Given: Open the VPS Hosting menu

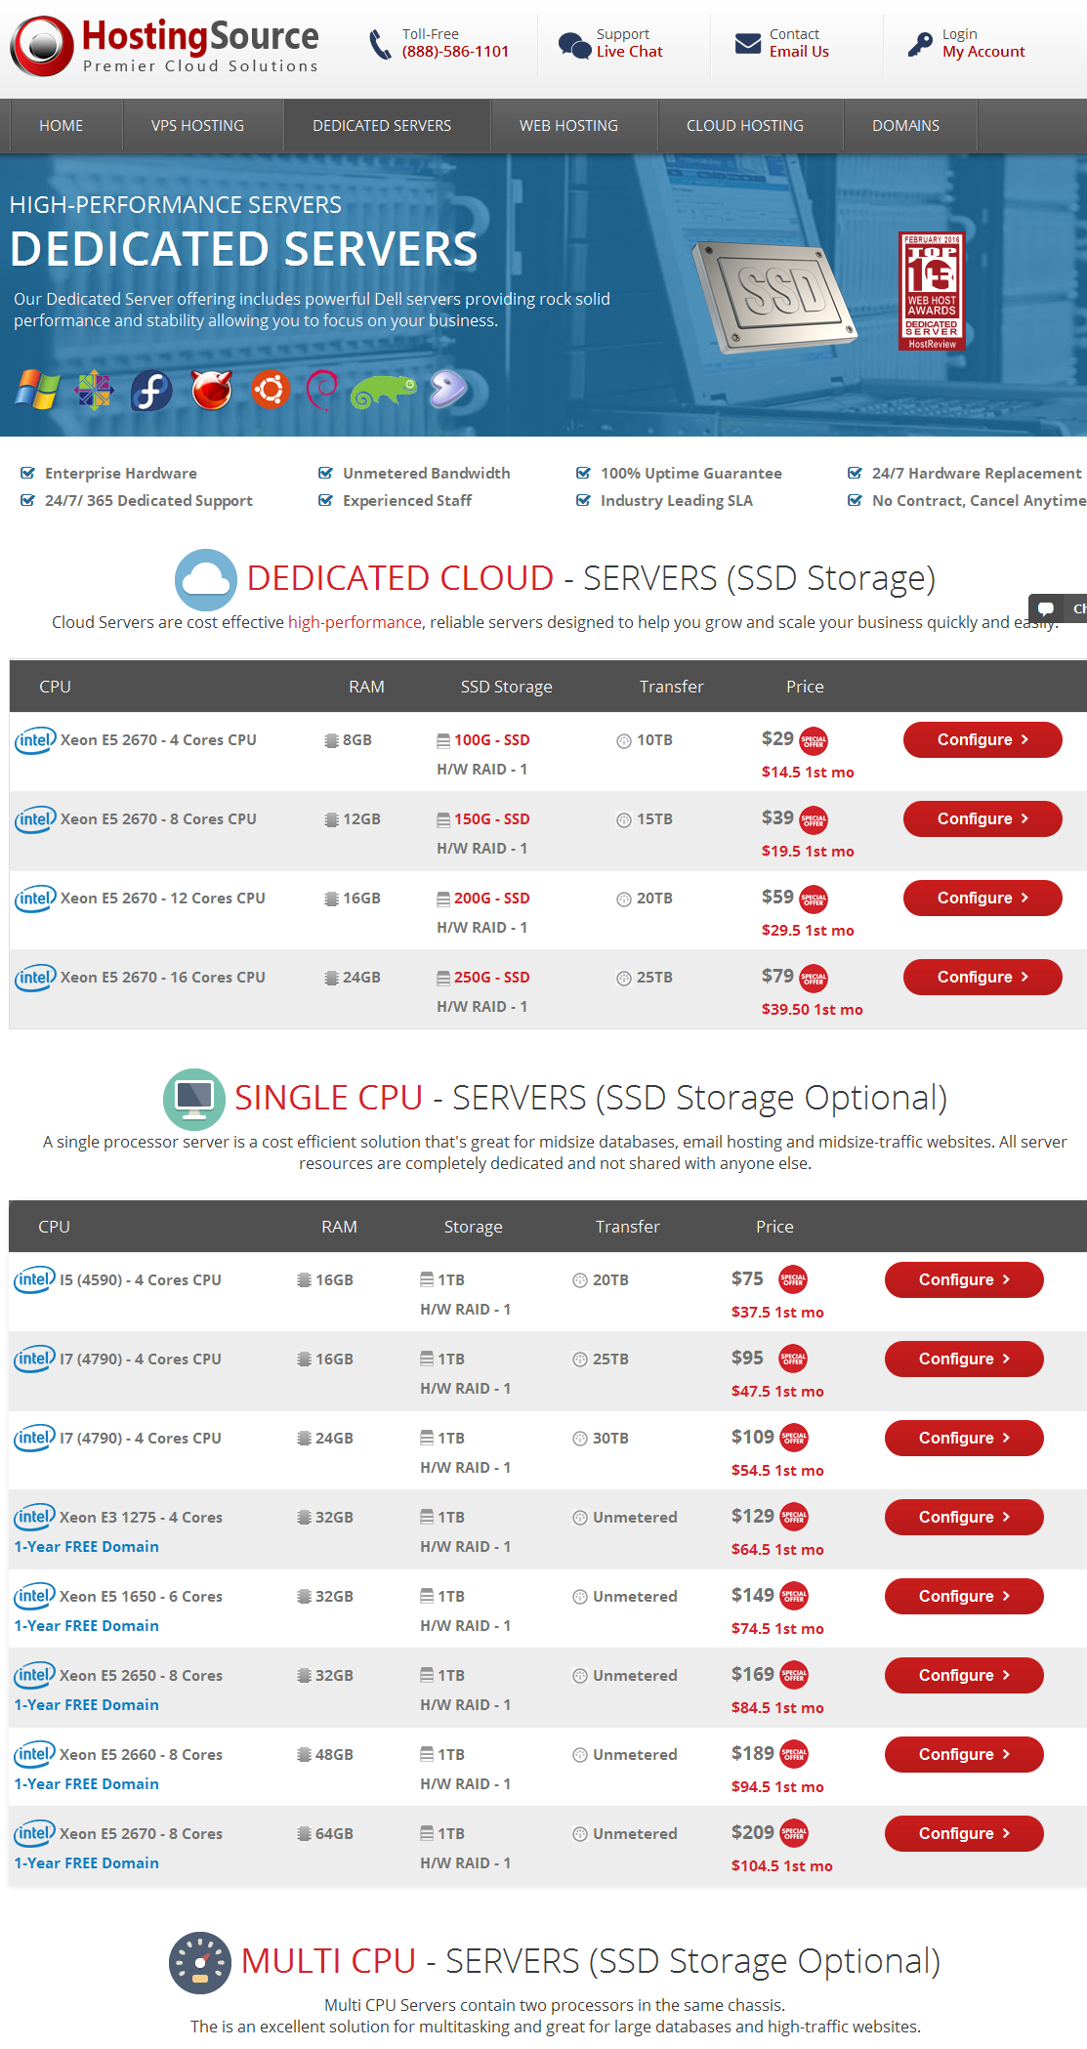Looking at the screenshot, I should pyautogui.click(x=197, y=126).
